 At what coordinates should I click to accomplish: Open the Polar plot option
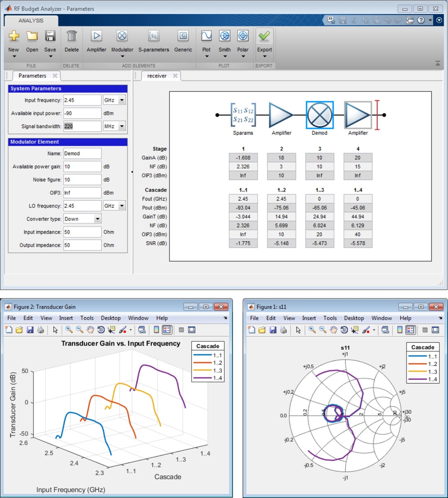[x=243, y=37]
